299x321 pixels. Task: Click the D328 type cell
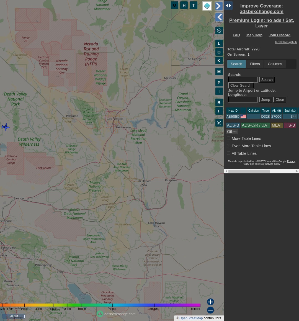click(266, 117)
